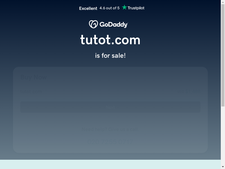Click empty area inside the Buy Now card
225x169 pixels.
(x=110, y=119)
